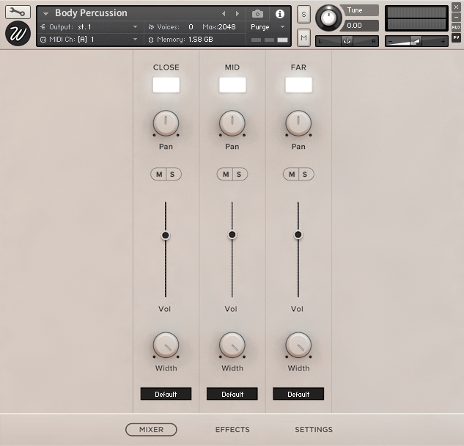Toggle the CLOSE mic on/off button
The height and width of the screenshot is (446, 464).
[x=166, y=85]
